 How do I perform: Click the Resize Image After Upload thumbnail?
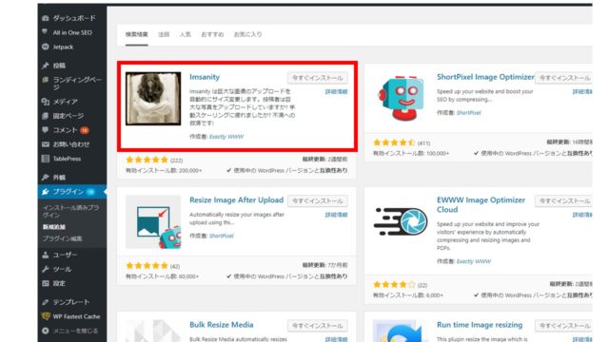[x=153, y=221]
